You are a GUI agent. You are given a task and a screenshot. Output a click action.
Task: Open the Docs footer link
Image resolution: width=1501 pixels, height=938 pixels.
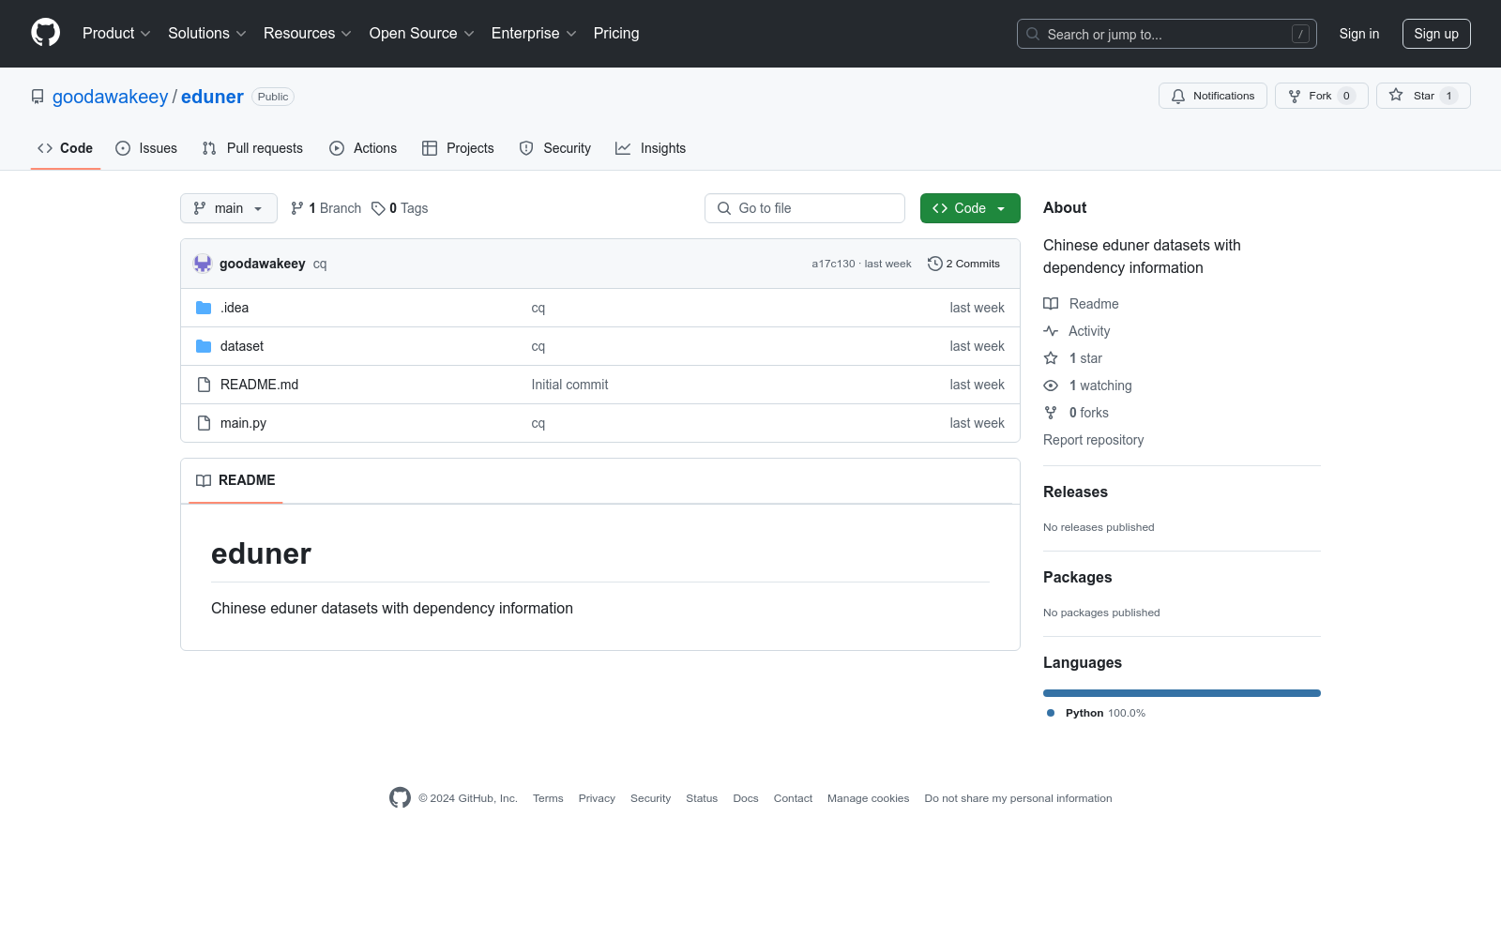tap(746, 798)
